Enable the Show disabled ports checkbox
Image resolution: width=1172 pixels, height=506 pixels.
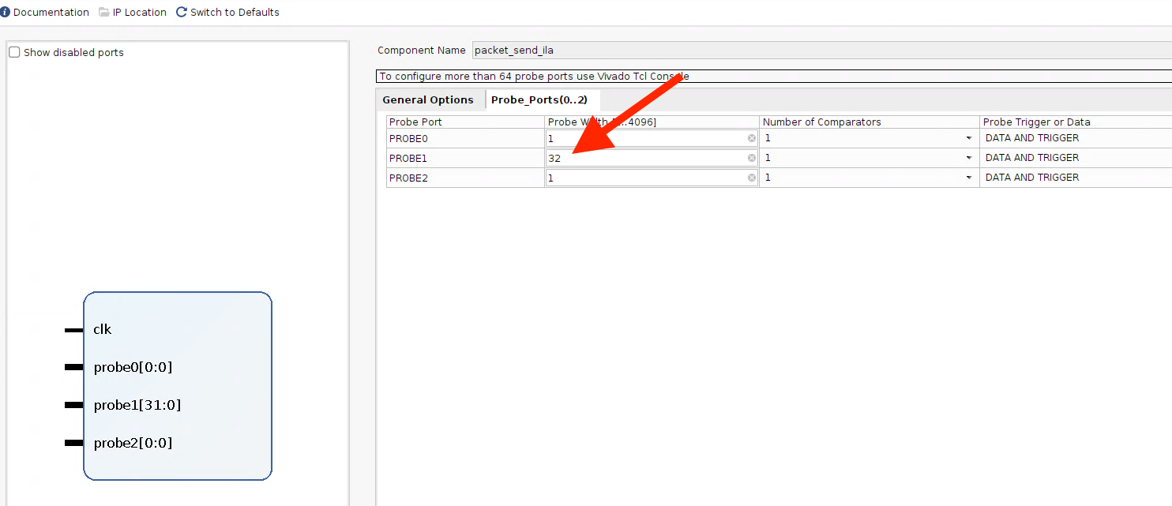14,53
